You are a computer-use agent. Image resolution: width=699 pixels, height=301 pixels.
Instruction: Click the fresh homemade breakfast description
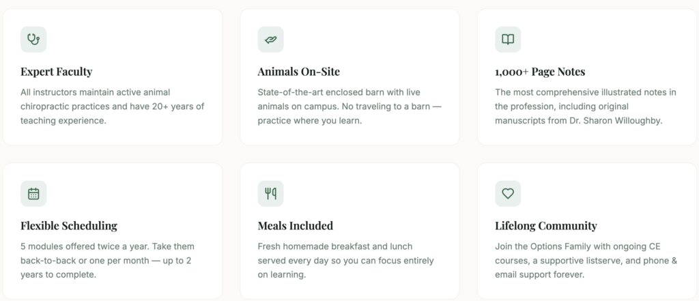pos(334,246)
